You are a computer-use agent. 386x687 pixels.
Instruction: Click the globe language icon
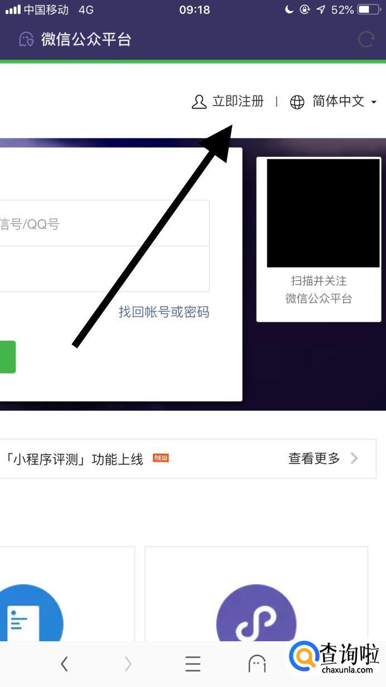click(297, 102)
